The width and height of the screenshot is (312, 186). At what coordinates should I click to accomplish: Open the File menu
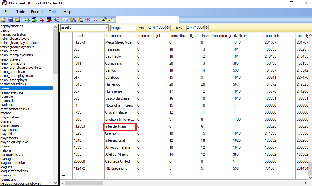pos(7,12)
